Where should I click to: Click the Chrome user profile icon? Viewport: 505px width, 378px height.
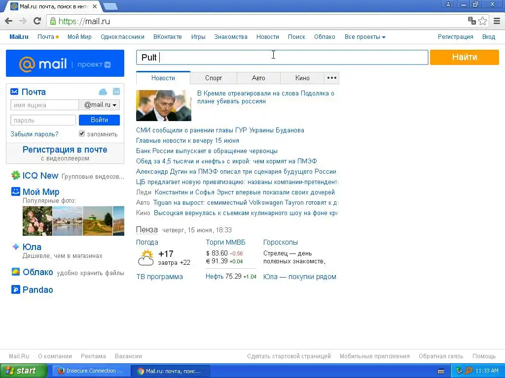tap(448, 4)
